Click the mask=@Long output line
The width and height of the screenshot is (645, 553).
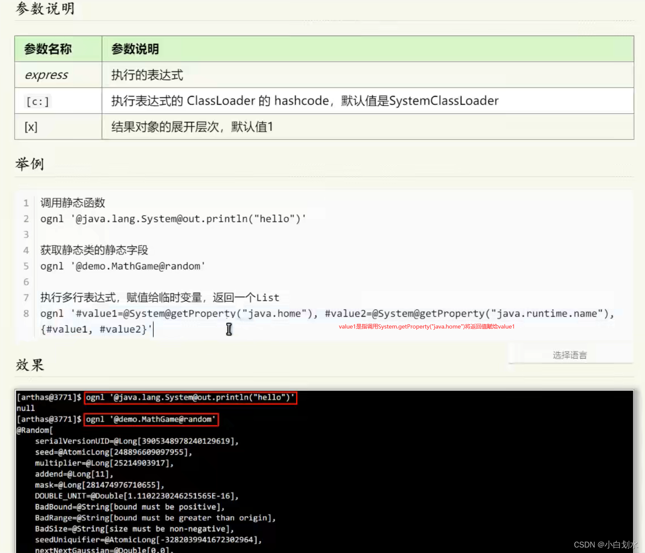100,485
